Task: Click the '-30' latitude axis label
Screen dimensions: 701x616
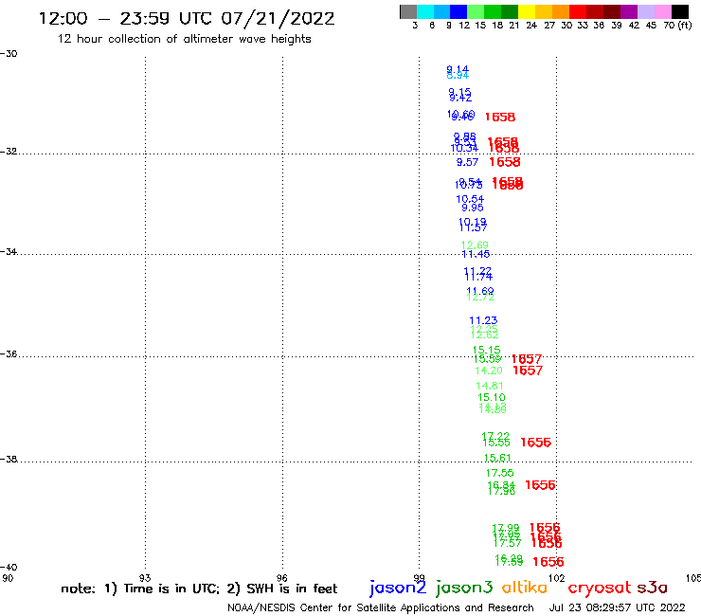Action: pyautogui.click(x=9, y=54)
